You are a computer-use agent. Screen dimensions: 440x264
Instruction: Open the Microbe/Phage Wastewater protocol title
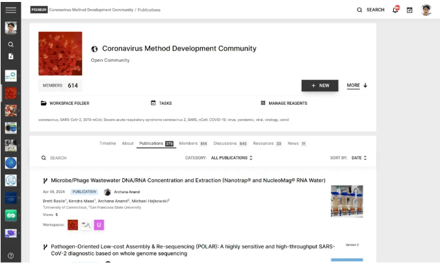pos(188,180)
